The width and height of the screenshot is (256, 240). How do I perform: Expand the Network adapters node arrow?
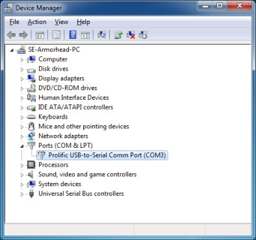(x=22, y=136)
